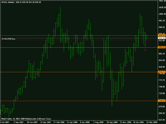
Task: Click the 633.40 price axis label
Action: click(x=162, y=120)
